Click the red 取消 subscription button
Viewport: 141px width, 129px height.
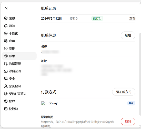tap(128, 122)
